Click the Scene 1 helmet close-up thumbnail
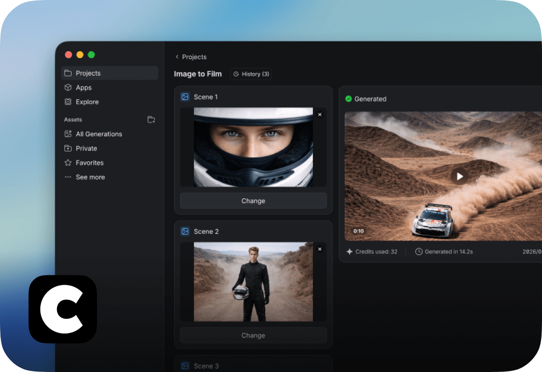 tap(253, 147)
